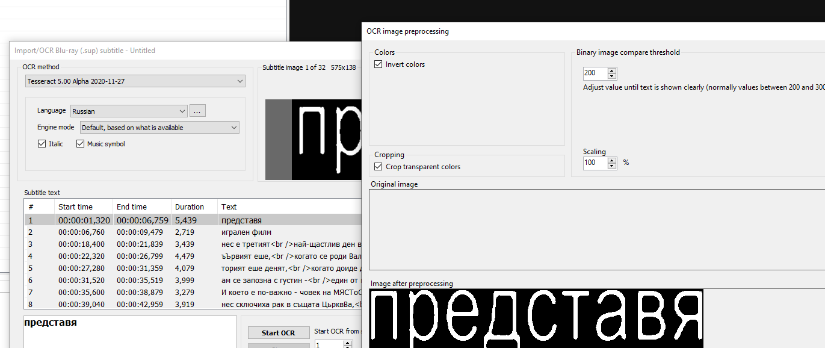Uncheck the Music symbol checkbox
The height and width of the screenshot is (348, 825).
point(80,143)
